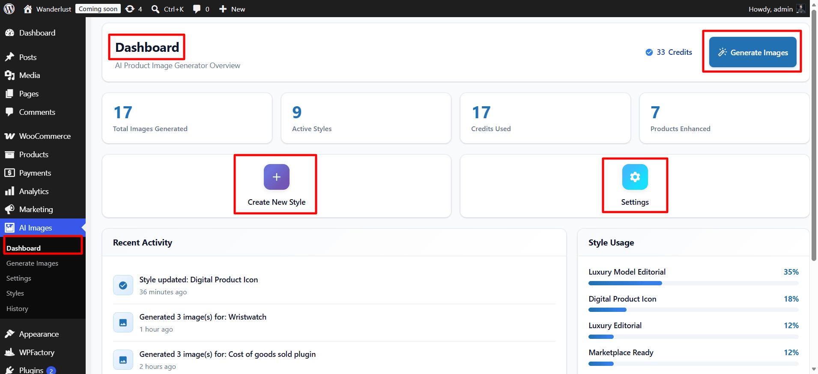Go to the Pages menu
The image size is (818, 374).
pyautogui.click(x=43, y=94)
